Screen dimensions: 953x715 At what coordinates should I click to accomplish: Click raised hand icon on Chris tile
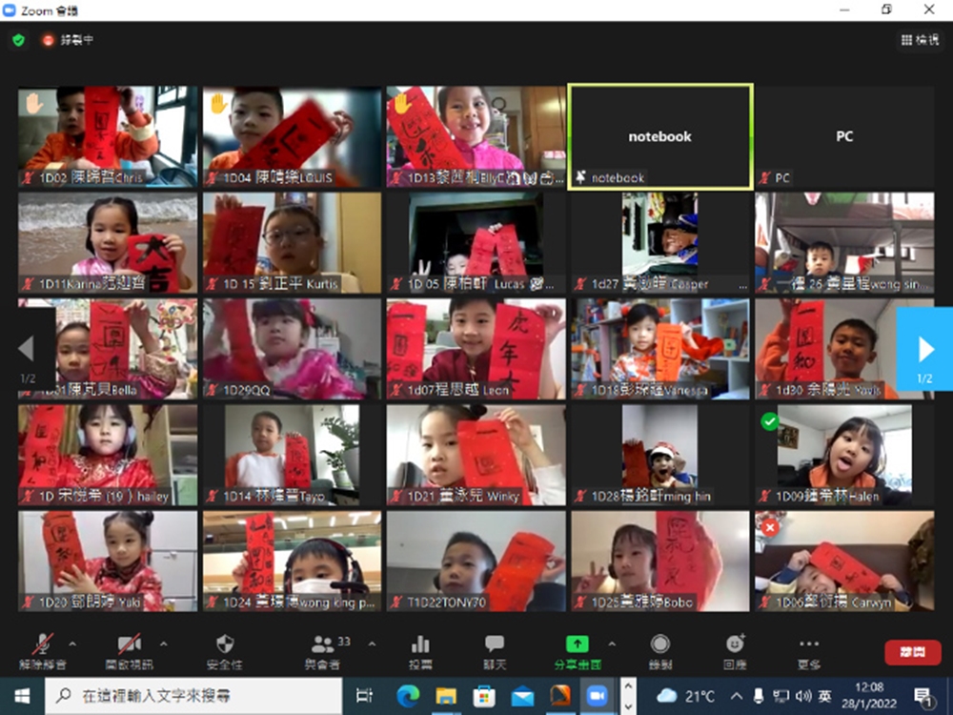(33, 104)
